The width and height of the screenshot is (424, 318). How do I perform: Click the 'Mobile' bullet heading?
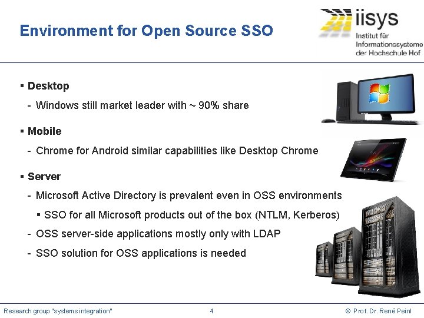tap(45, 131)
